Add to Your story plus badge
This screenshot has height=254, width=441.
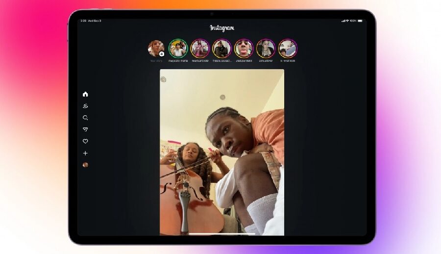point(162,54)
